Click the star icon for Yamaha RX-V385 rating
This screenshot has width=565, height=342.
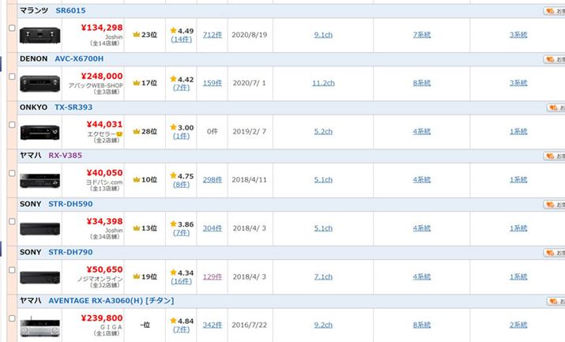click(x=173, y=176)
